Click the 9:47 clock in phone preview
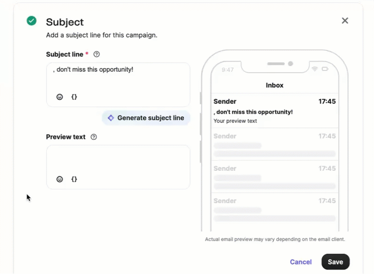374x274 pixels. point(228,70)
